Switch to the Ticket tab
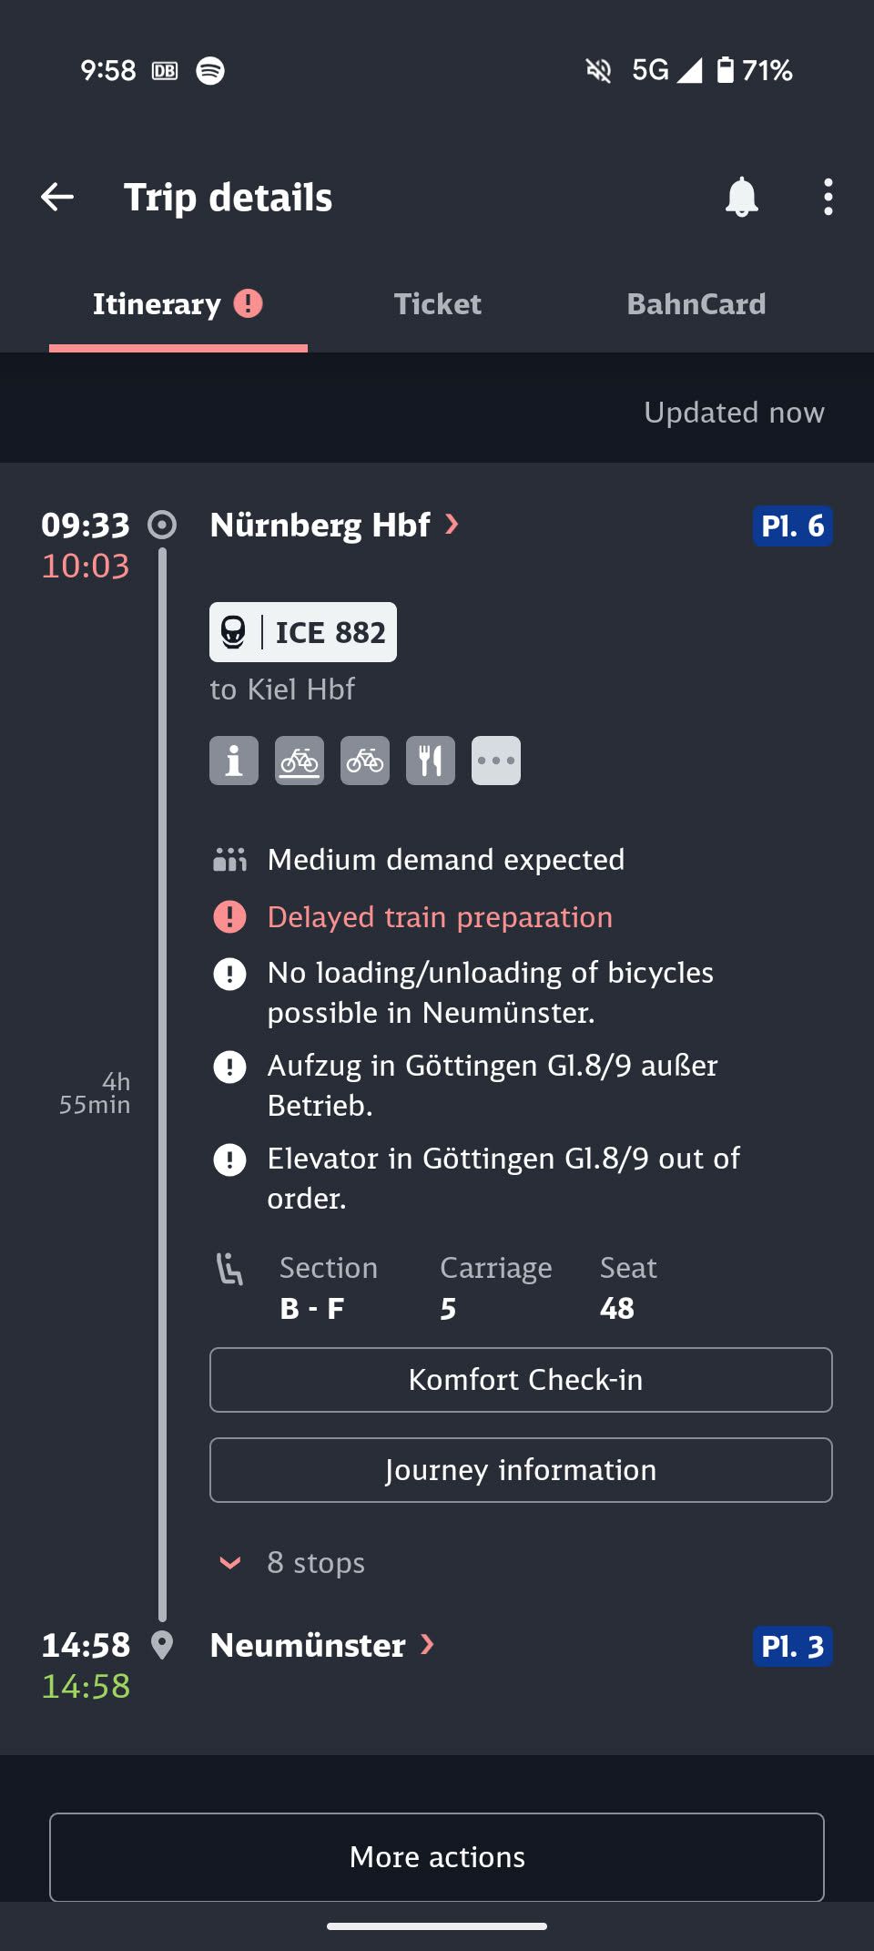 click(x=437, y=304)
